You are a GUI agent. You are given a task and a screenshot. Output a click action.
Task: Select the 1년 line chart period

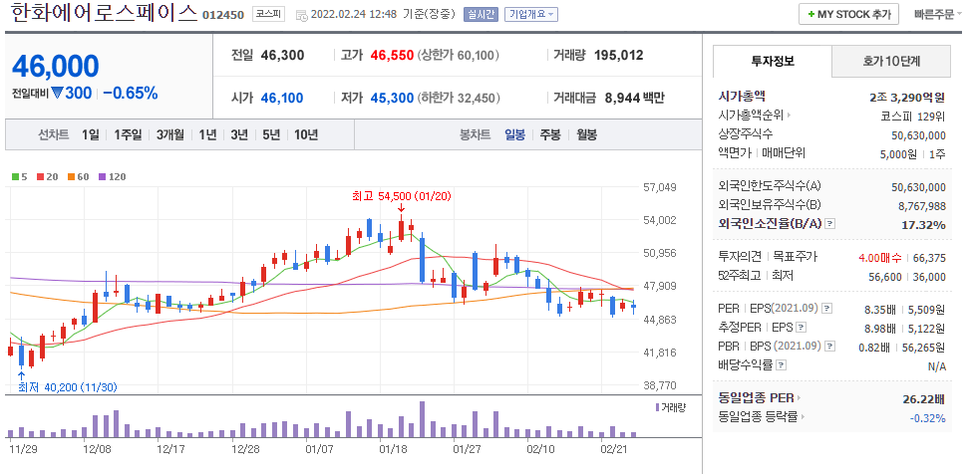coord(207,134)
